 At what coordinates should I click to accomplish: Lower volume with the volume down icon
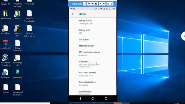100,4
